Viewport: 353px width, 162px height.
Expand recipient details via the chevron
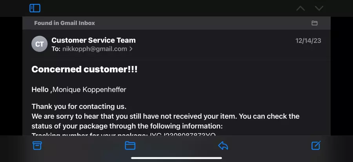[x=131, y=49]
